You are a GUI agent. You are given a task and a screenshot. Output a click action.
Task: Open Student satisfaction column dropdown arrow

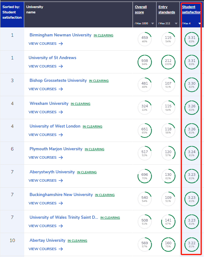[x=199, y=23]
